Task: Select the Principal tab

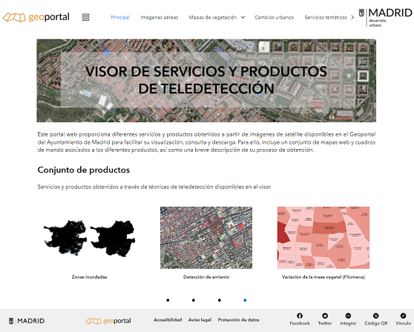Action: 120,17
